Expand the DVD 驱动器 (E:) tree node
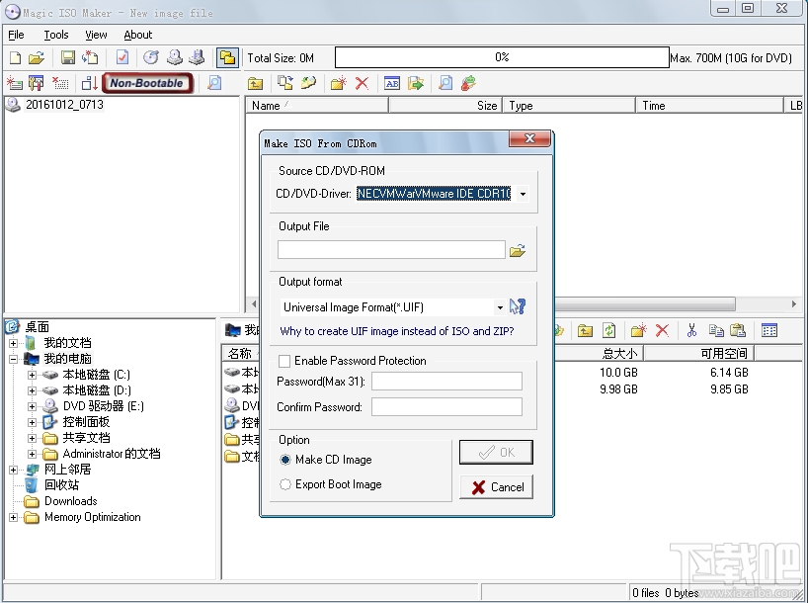Screen dimensions: 808x603 pos(32,406)
